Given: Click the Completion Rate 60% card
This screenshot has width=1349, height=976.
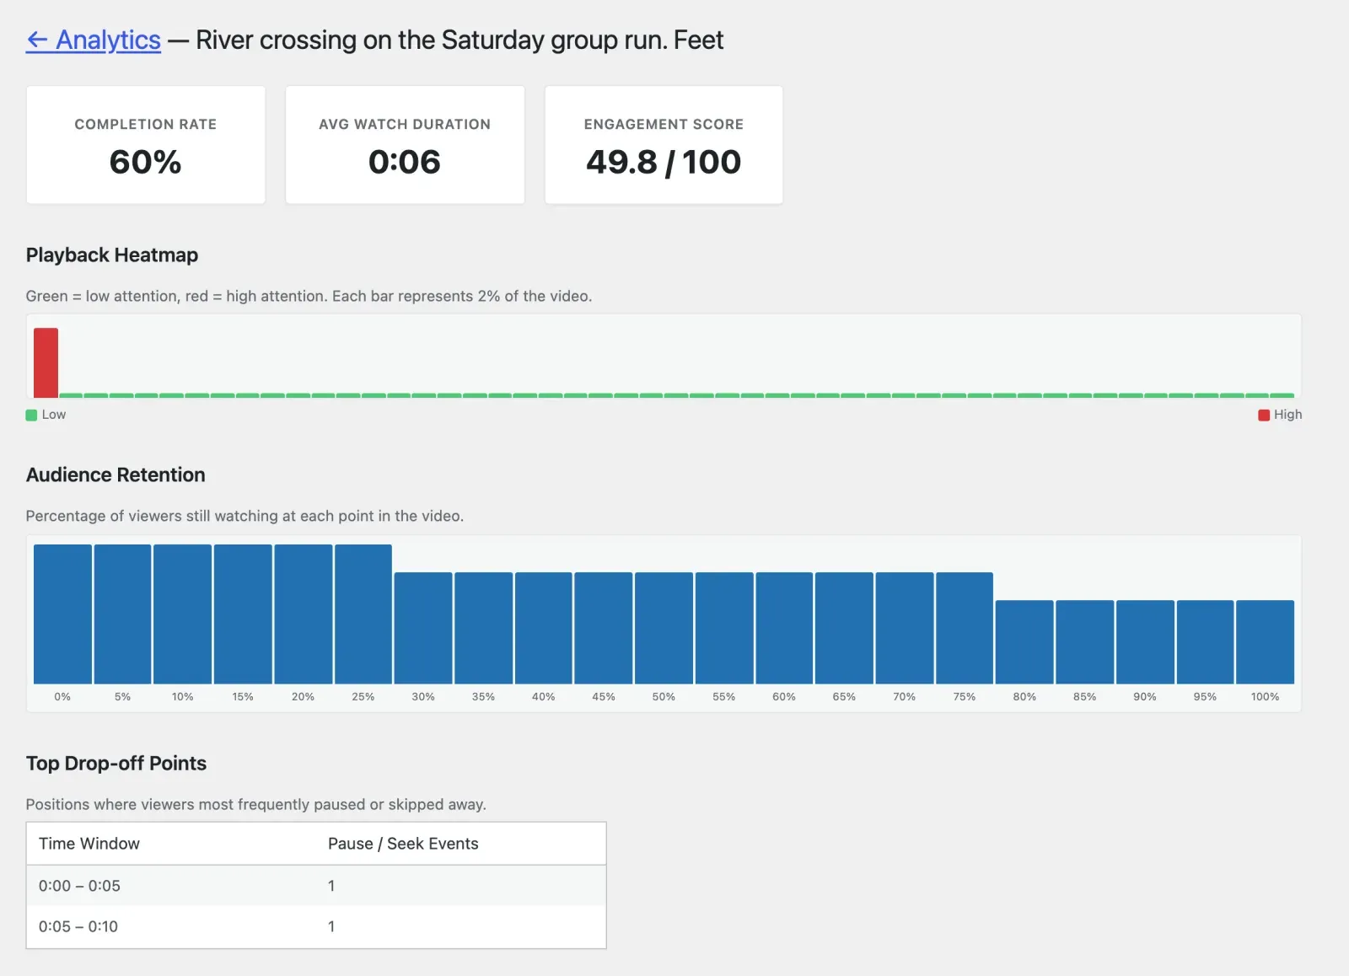Looking at the screenshot, I should (x=146, y=144).
